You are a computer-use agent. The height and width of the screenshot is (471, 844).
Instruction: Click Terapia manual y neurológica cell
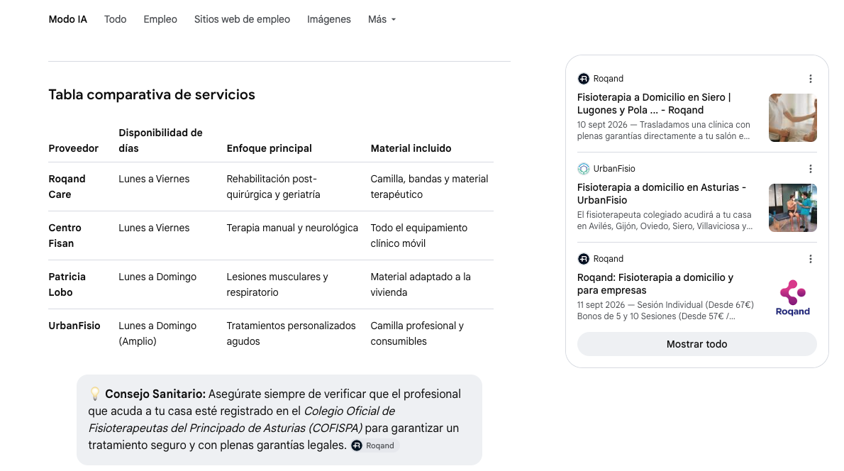coord(292,228)
